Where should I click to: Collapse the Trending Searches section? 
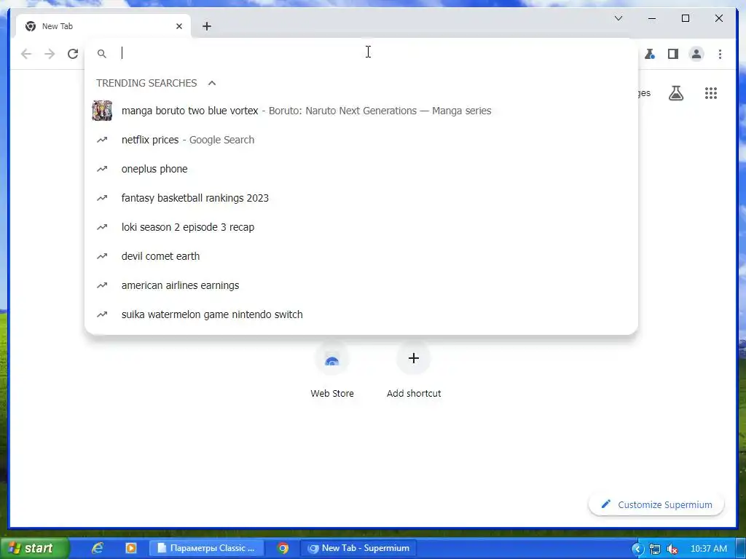click(212, 83)
